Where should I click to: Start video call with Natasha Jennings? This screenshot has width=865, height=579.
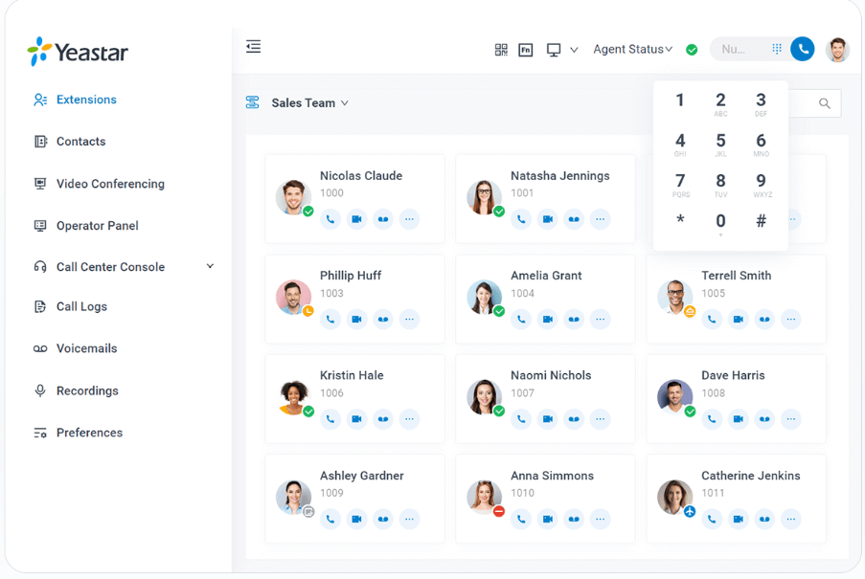tap(547, 219)
